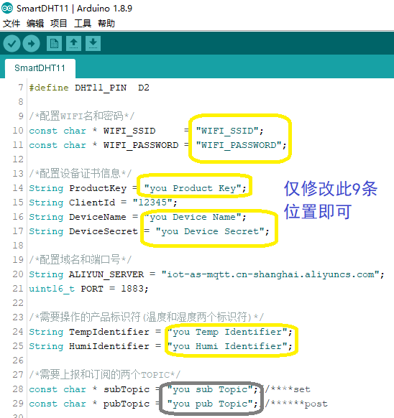Click the subTopic variable name
Screen dimensions: 394x418
coord(127,390)
